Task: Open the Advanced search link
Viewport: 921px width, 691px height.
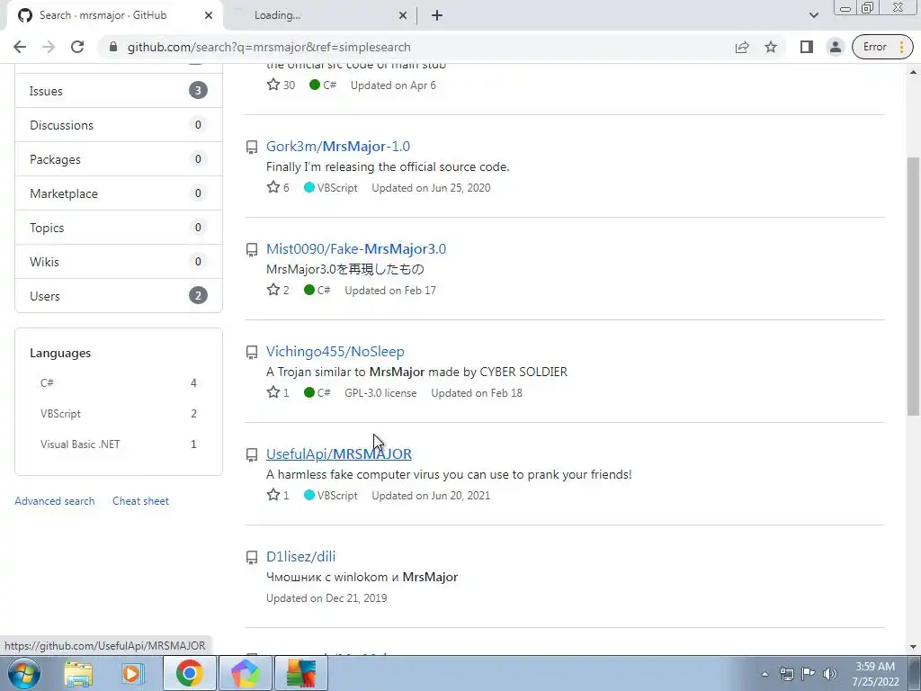Action: click(55, 501)
